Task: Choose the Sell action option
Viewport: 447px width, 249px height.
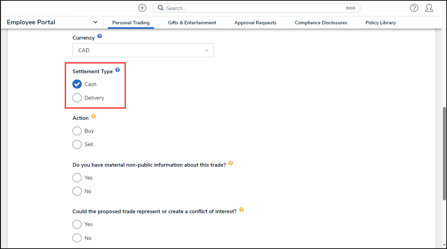Action: (x=77, y=144)
